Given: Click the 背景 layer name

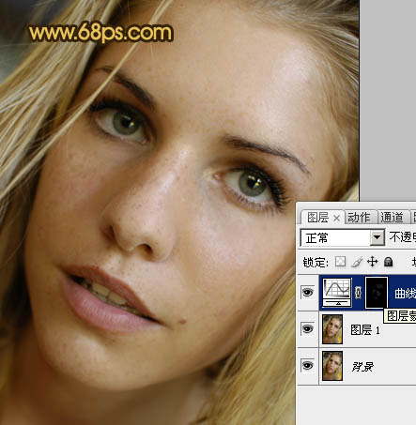Looking at the screenshot, I should coord(362,367).
